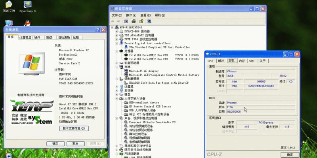Expand the DVD/CD-ROM 驱动器 node
Viewport: 317px width, 158px height.
(x=116, y=31)
